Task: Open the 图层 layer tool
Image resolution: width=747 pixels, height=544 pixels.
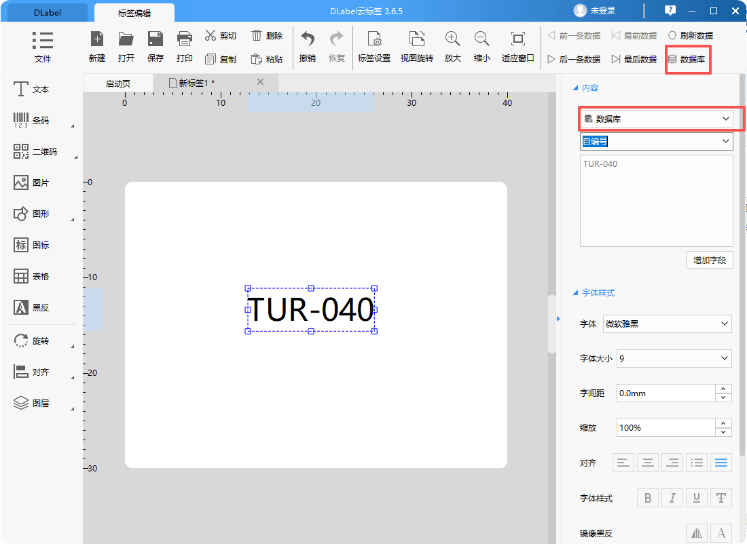Action: [31, 403]
